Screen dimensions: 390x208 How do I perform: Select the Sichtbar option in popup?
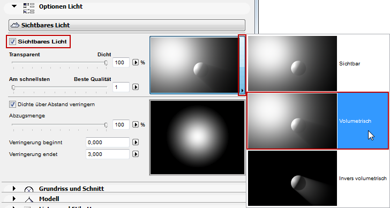(x=317, y=63)
